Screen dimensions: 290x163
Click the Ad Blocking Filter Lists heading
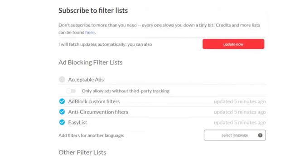coord(91,62)
